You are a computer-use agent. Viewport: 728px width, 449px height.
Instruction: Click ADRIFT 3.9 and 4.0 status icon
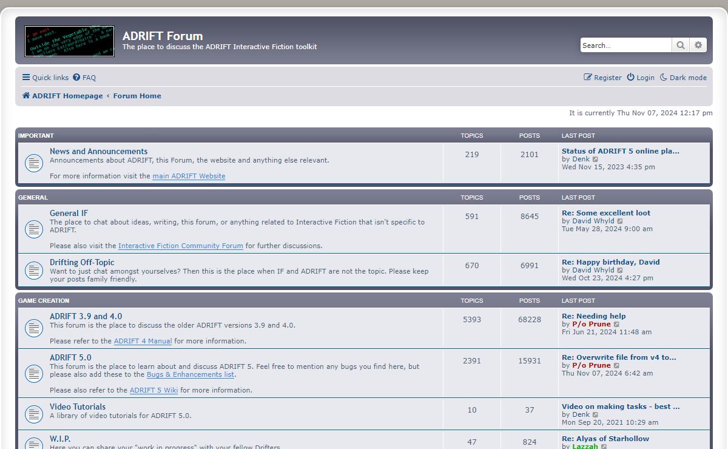(33, 328)
